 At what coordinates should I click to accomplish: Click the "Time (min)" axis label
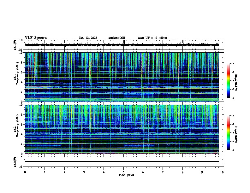(x=126, y=175)
